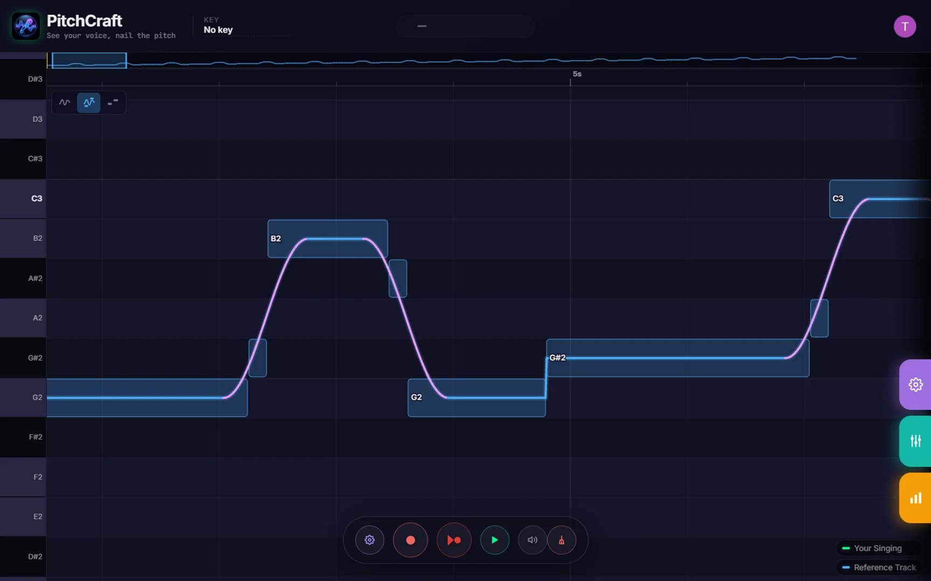Click the PitchCraft logo icon
931x581 pixels.
[x=26, y=26]
